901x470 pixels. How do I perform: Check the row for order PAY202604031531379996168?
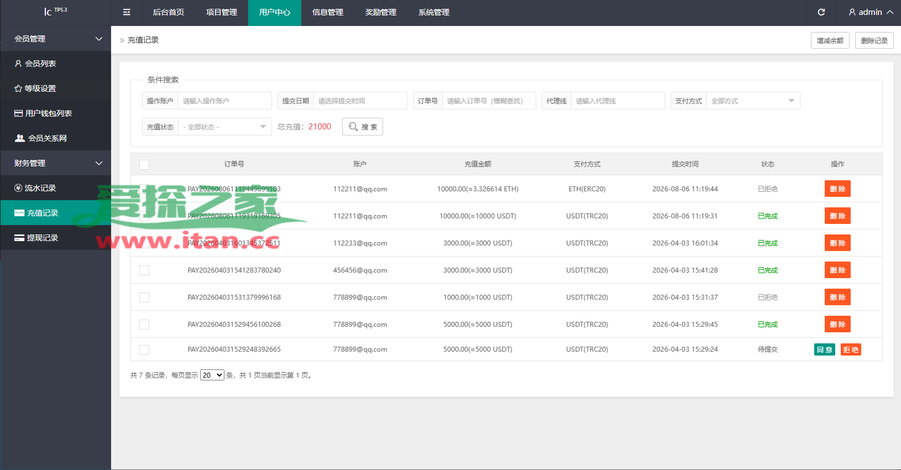point(144,297)
